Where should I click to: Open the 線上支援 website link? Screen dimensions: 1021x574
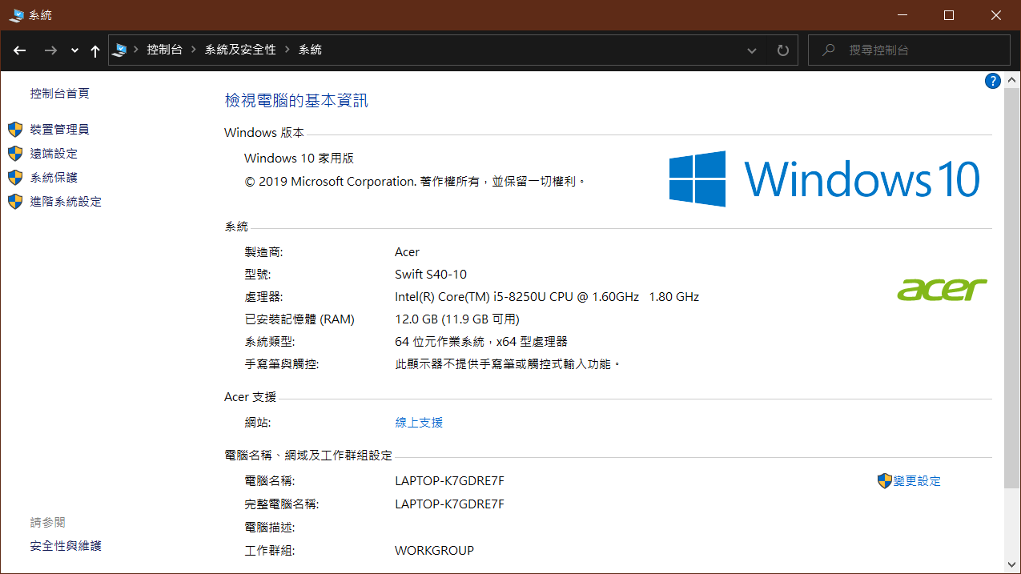[419, 423]
